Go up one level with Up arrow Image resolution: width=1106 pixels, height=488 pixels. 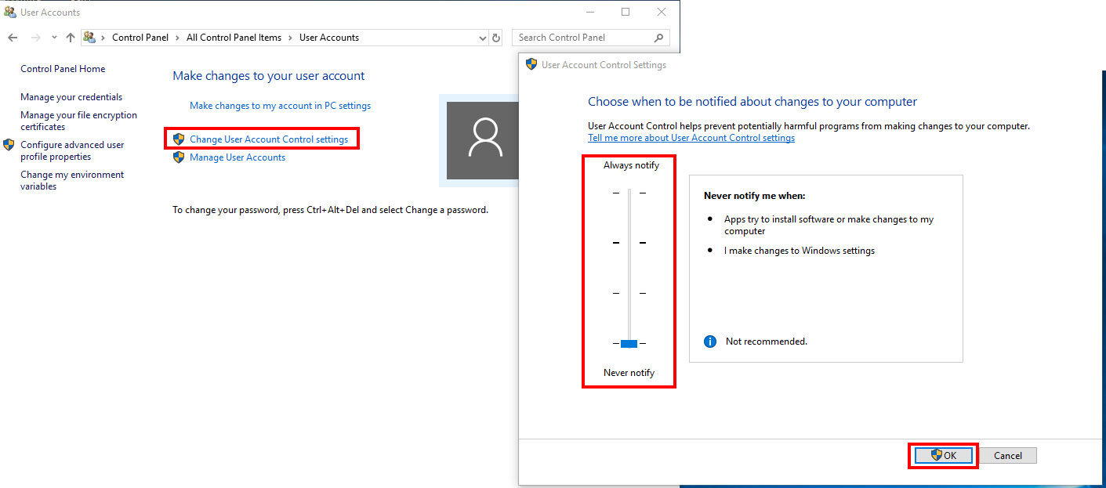point(71,38)
